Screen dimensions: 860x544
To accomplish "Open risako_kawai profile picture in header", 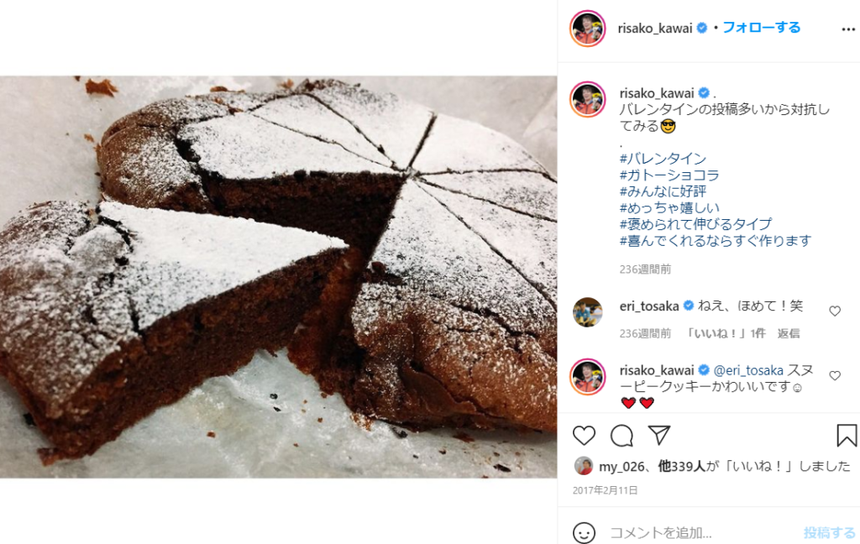I will tap(587, 28).
